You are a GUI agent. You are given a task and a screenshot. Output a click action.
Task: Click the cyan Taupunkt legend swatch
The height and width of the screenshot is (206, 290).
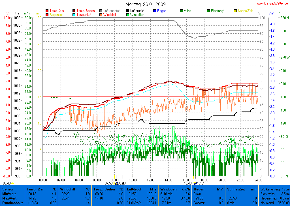(74, 14)
